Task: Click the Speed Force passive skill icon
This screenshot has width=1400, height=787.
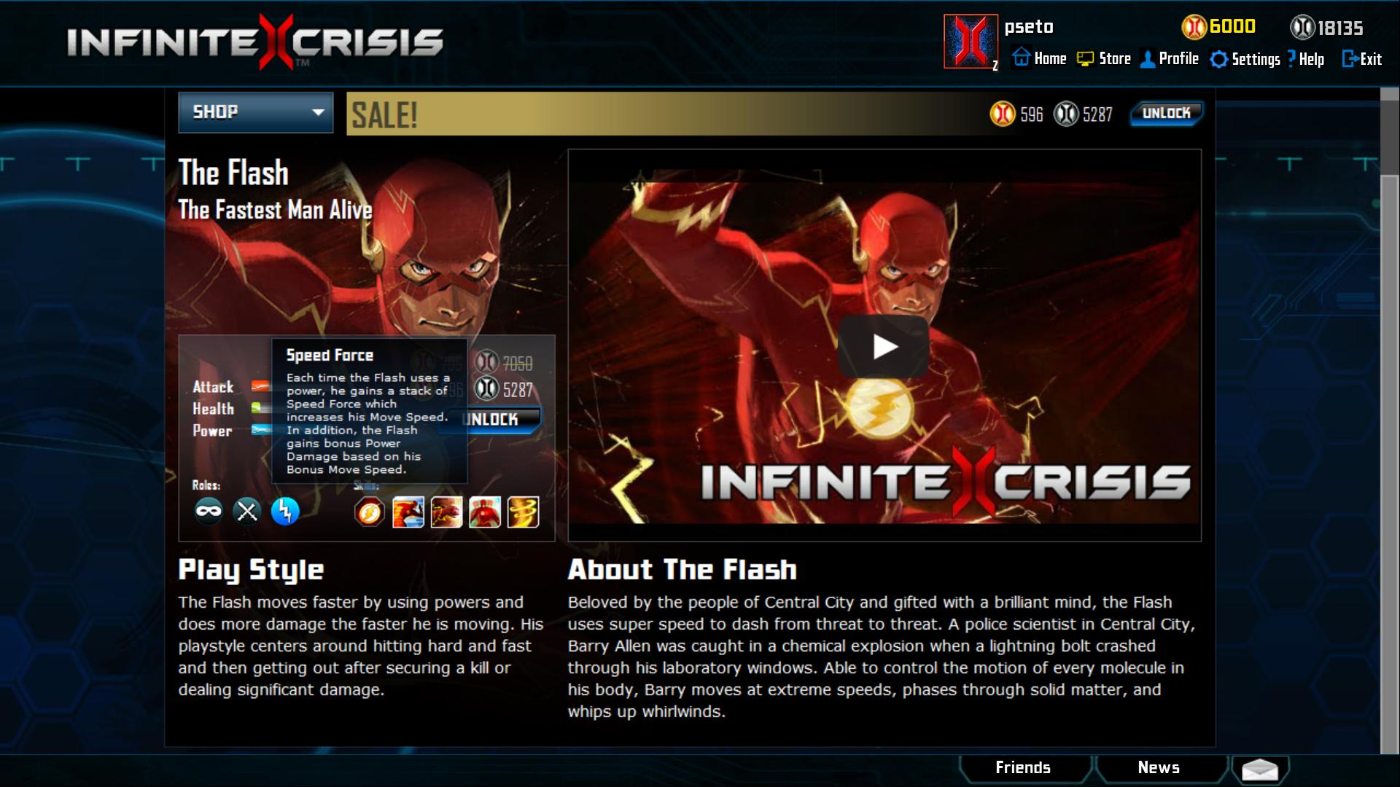Action: 370,512
